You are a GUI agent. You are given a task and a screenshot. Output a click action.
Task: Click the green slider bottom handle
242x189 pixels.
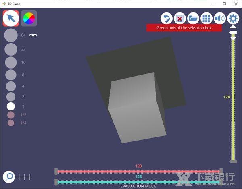coord(233,162)
